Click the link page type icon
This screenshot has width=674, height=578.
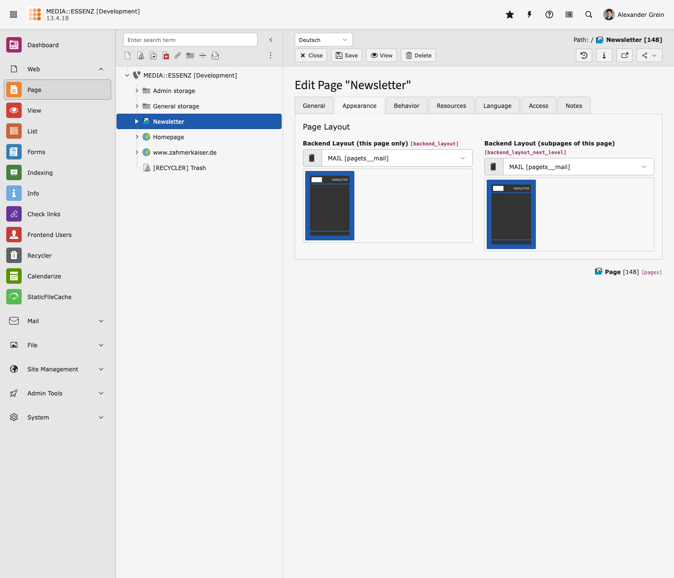[x=178, y=55]
